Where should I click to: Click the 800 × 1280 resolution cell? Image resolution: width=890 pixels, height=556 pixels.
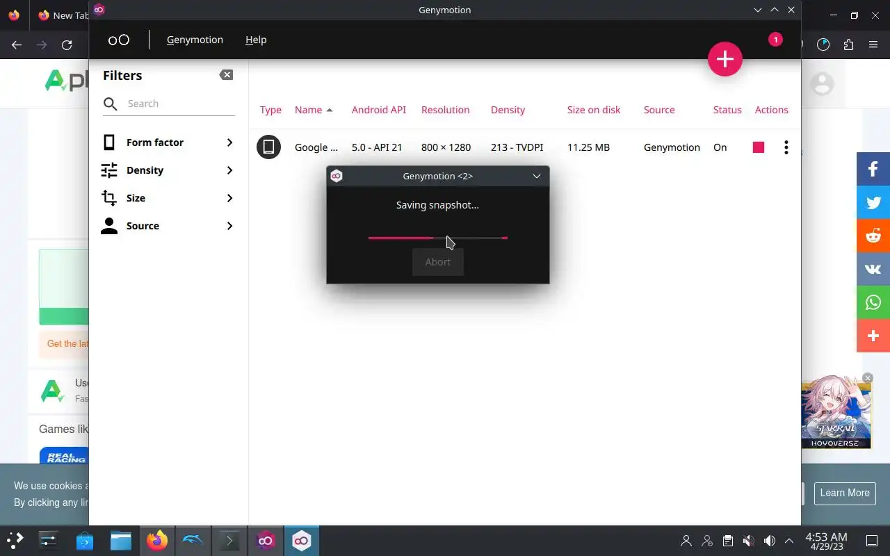pos(446,147)
